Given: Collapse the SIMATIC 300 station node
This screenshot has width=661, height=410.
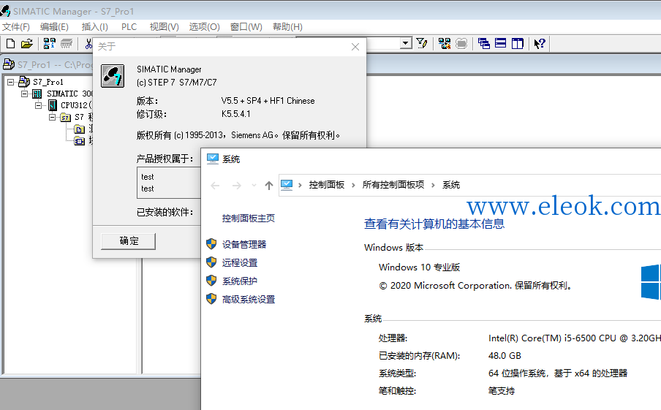Looking at the screenshot, I should pos(24,94).
